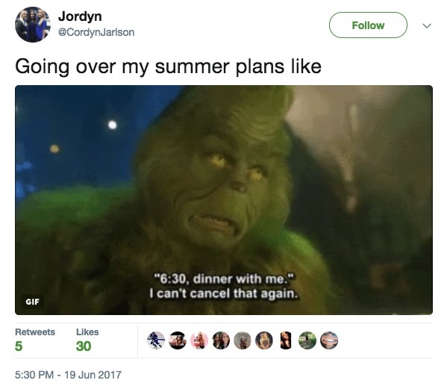447x389 pixels.
Task: Play the Grinch GIF
Action: tap(224, 200)
